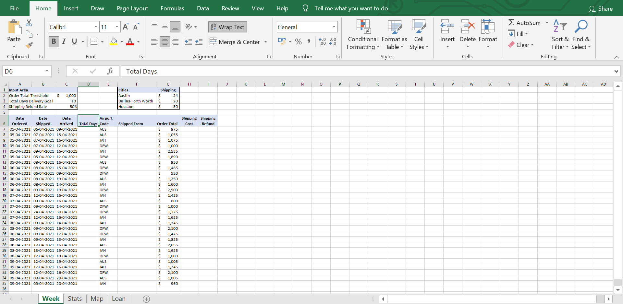Screen dimensions: 623x304
Task: Toggle underline formatting
Action: tap(74, 41)
